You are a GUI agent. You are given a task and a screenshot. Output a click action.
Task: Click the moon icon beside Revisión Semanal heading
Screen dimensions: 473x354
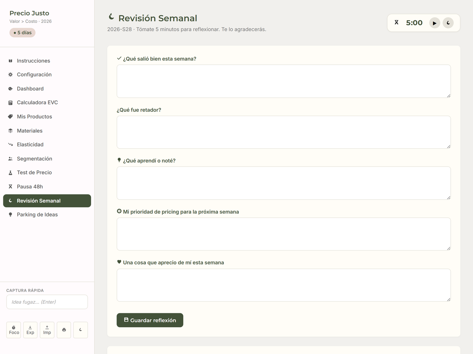111,17
